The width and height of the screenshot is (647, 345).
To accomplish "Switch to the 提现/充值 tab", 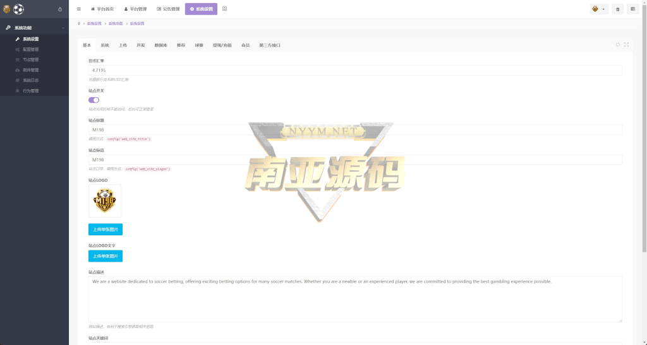I will tap(222, 45).
